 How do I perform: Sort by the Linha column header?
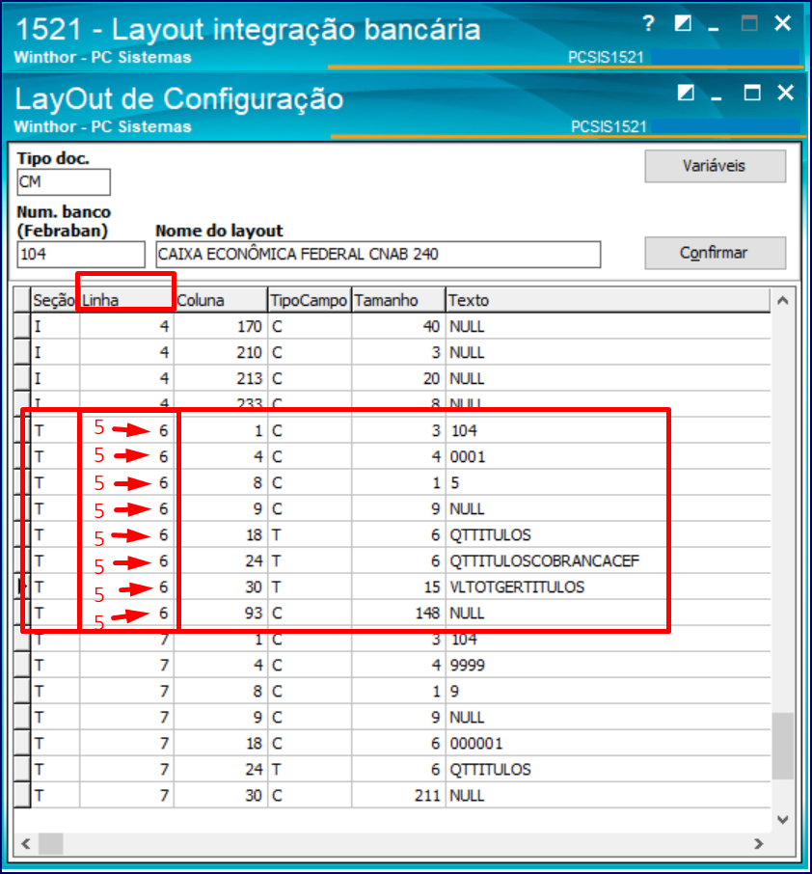(x=126, y=300)
